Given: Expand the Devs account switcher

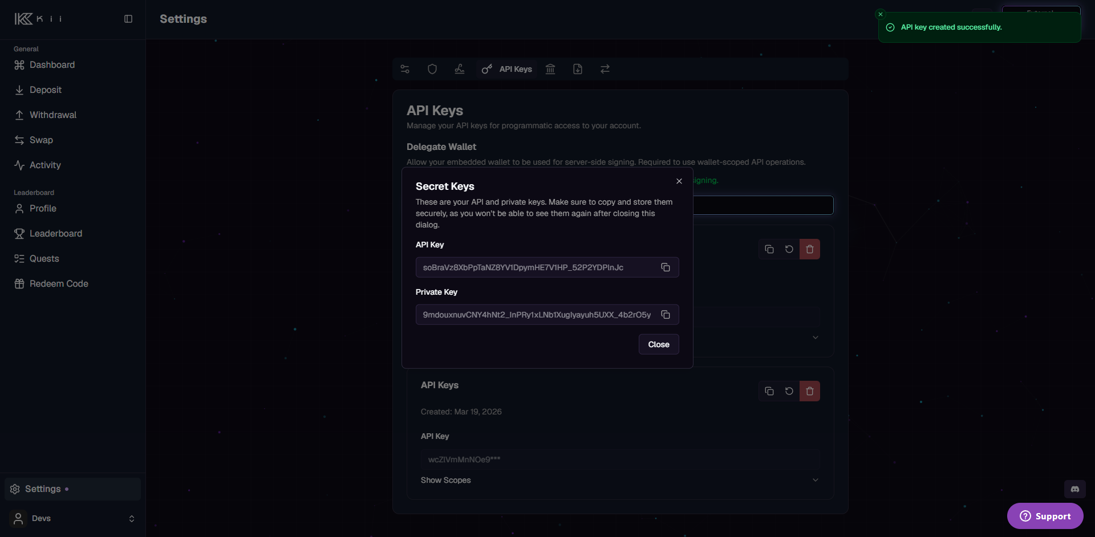Looking at the screenshot, I should point(72,518).
